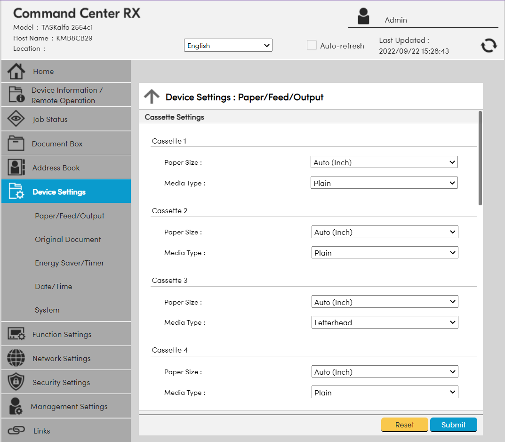Viewport: 505px width, 442px height.
Task: Click the blue Submit button
Action: [454, 425]
